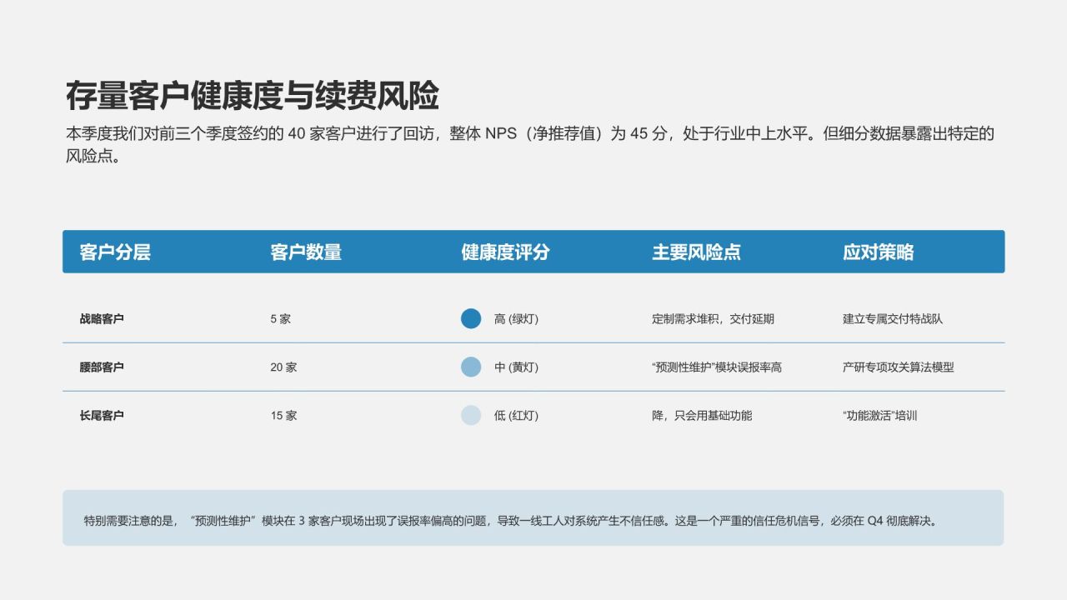Click the 客户分层 column header
Image resolution: width=1067 pixels, height=600 pixels.
(x=115, y=252)
